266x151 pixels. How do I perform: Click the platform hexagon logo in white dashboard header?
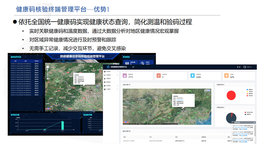click(x=108, y=67)
